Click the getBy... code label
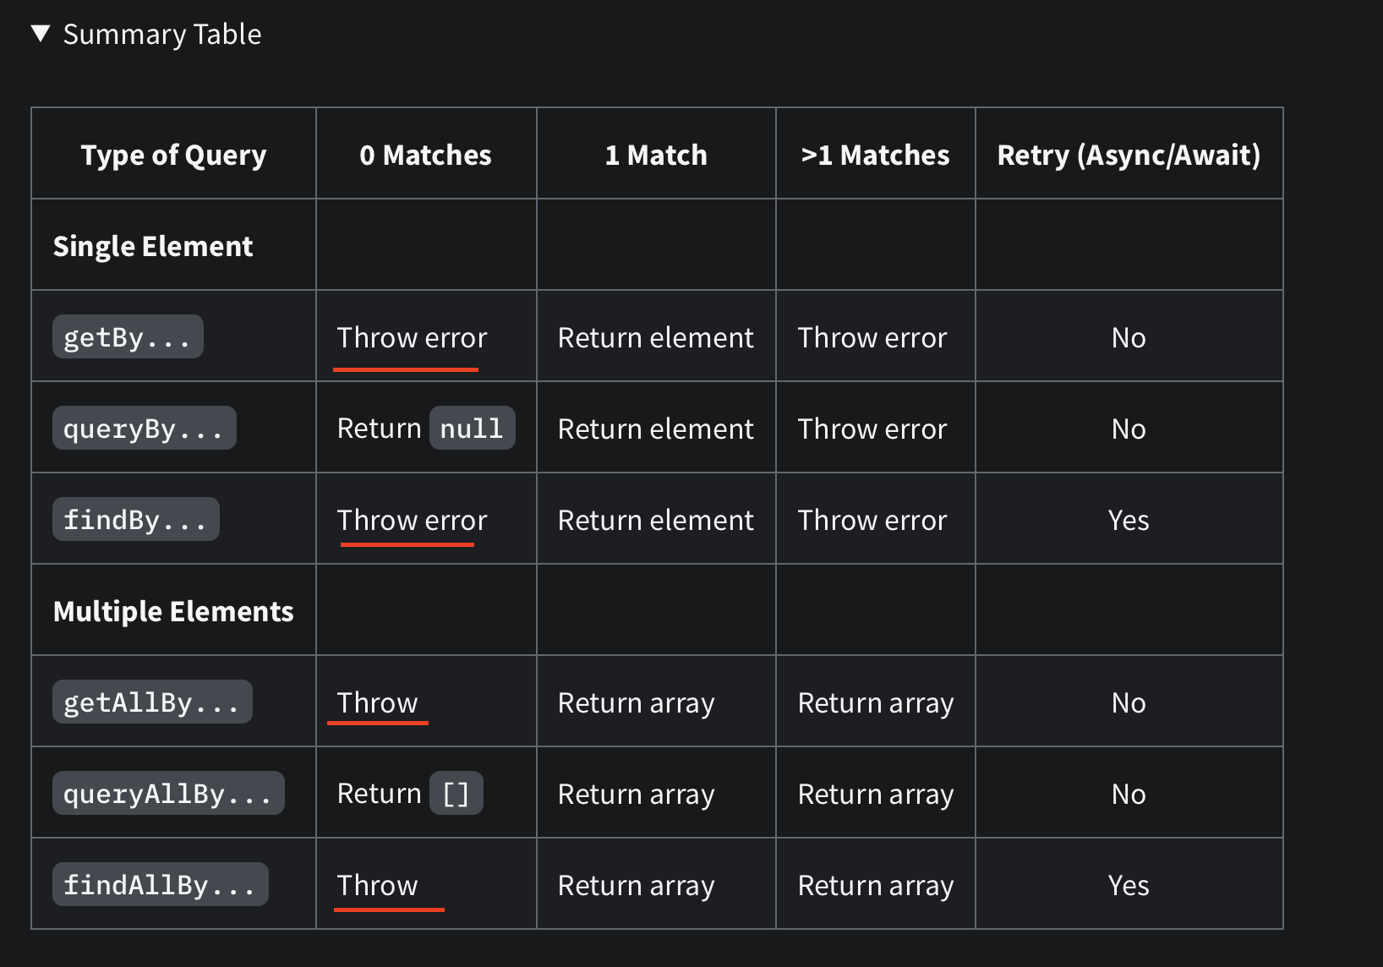1383x967 pixels. tap(128, 336)
